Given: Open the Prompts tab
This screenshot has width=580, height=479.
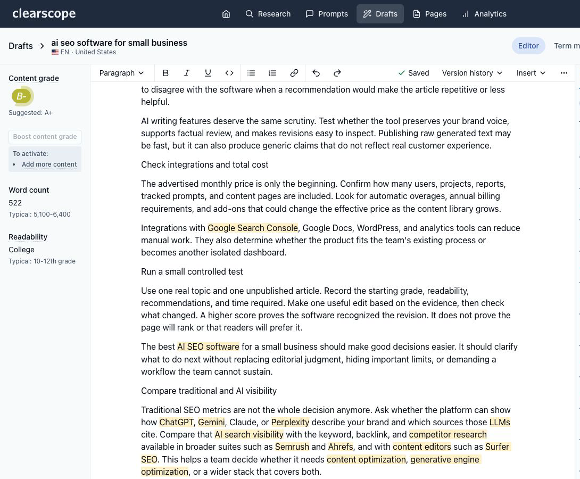Looking at the screenshot, I should tap(327, 14).
